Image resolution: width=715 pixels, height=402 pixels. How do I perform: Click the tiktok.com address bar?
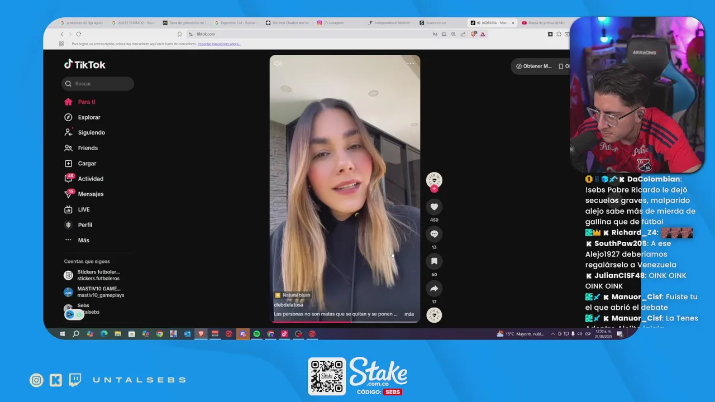coord(307,34)
